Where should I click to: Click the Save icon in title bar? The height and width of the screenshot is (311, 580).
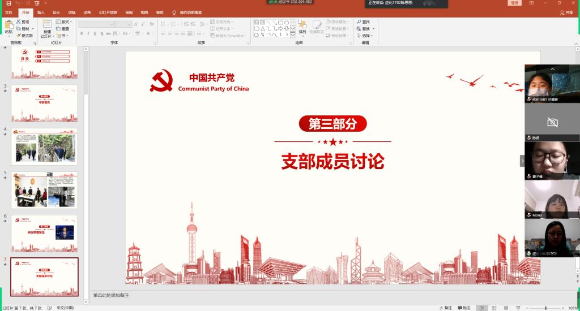pyautogui.click(x=8, y=3)
